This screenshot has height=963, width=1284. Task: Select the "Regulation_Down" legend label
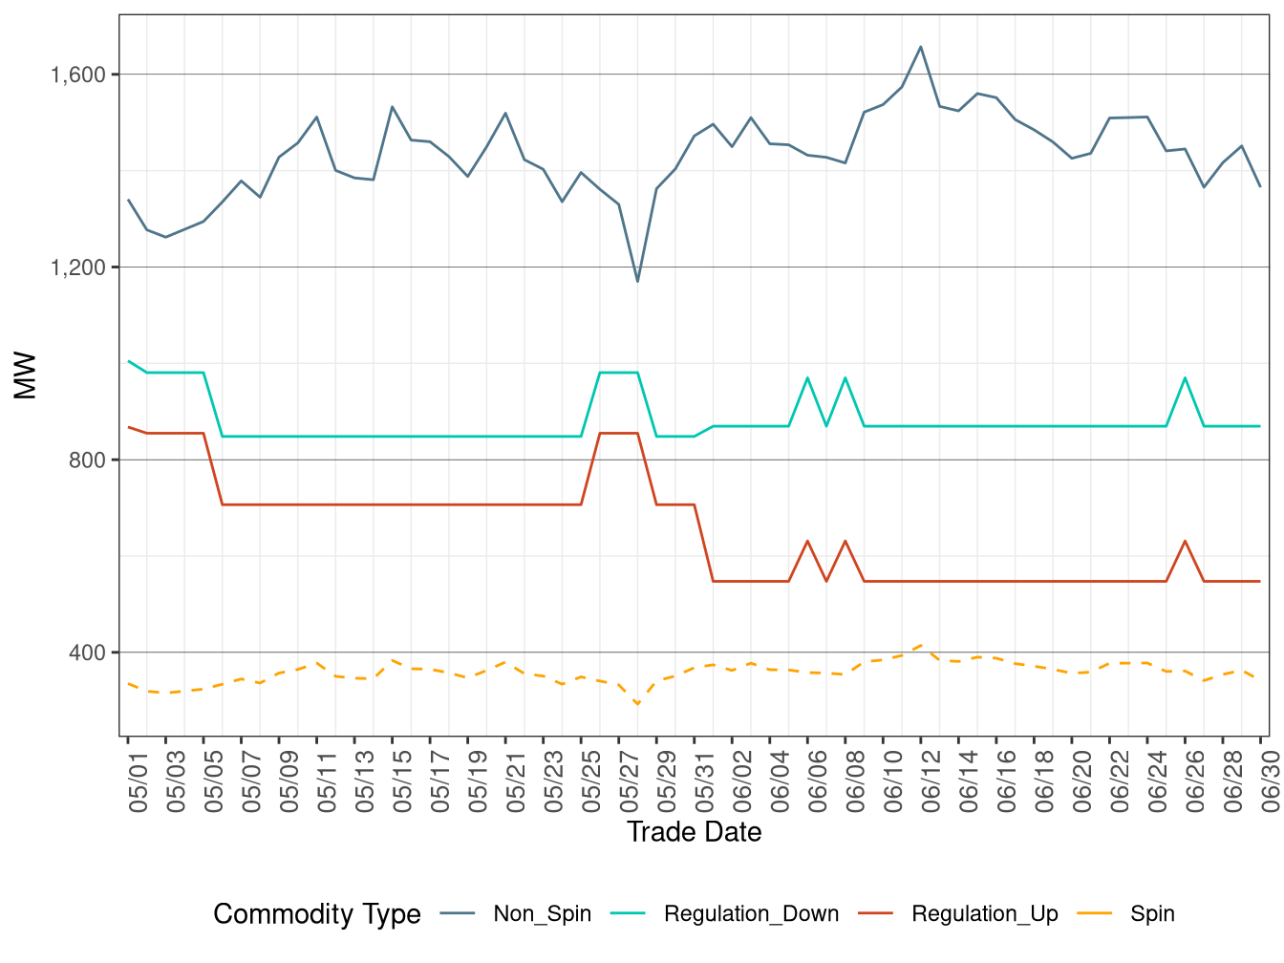point(752,914)
